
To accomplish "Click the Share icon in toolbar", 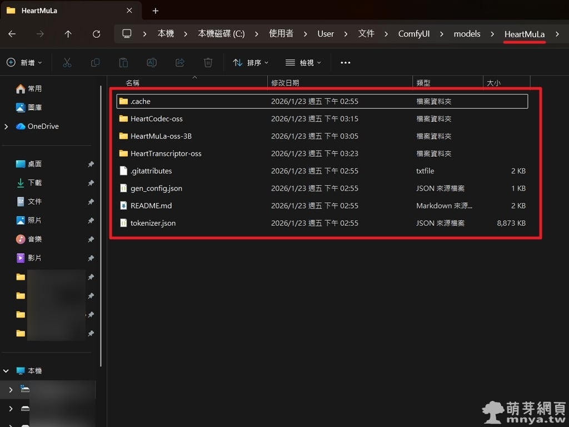I will pyautogui.click(x=179, y=63).
